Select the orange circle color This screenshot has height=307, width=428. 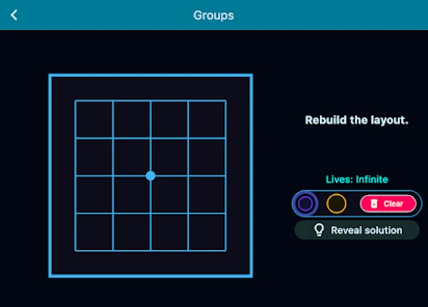pyautogui.click(x=337, y=203)
